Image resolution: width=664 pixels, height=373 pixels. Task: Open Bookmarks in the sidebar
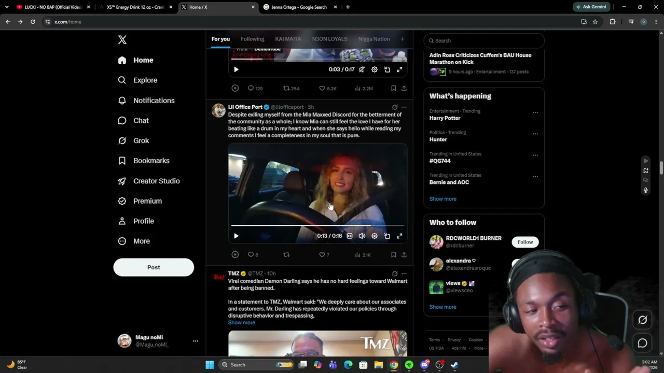[x=144, y=161]
